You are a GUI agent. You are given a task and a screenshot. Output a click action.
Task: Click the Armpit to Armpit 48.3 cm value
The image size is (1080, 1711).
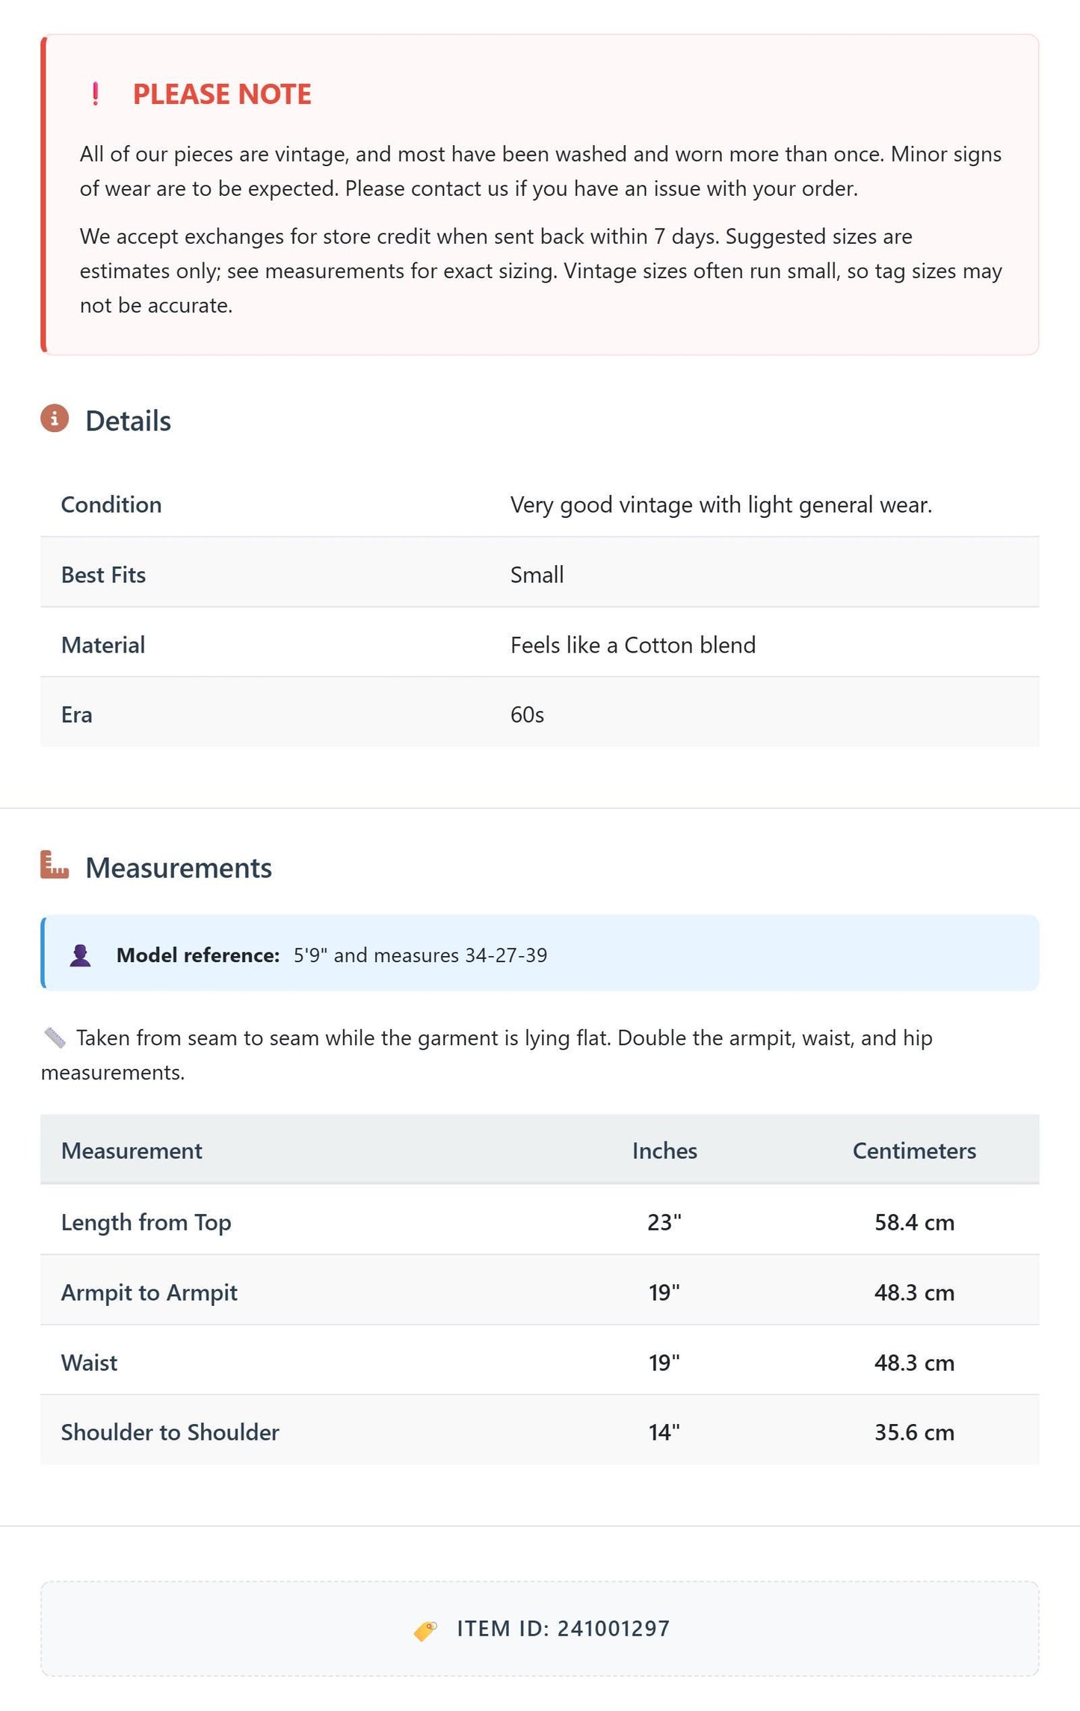914,1292
